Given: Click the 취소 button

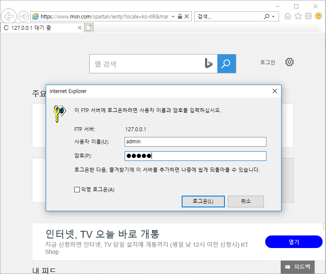Looking at the screenshot, I should (x=246, y=202).
